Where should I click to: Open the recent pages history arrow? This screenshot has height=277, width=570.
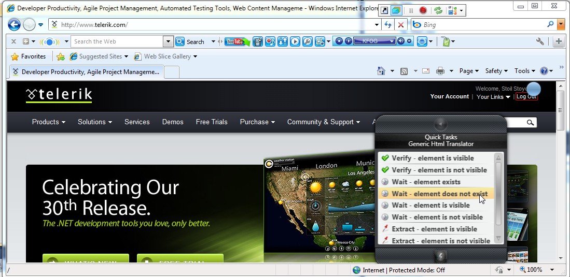(40, 25)
